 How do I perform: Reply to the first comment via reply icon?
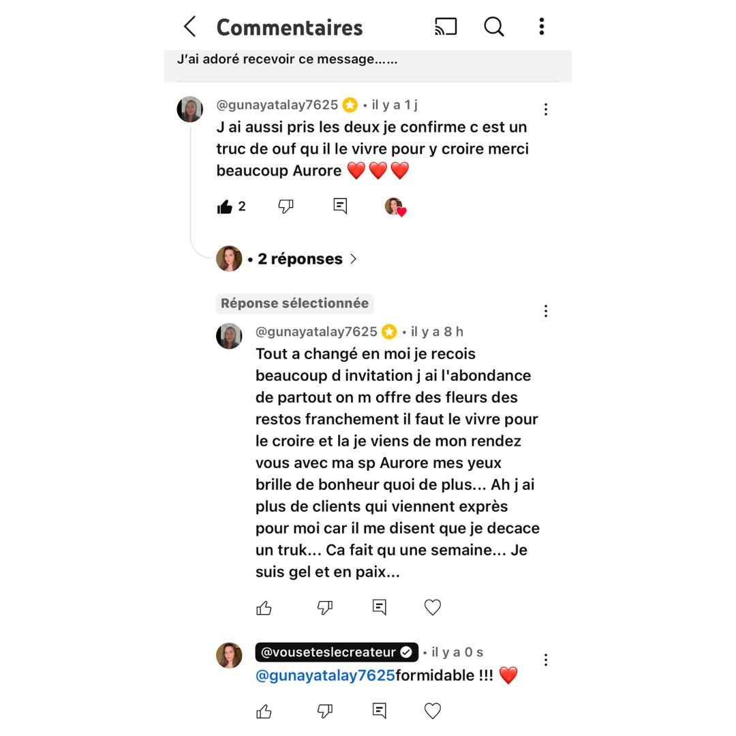(x=340, y=206)
